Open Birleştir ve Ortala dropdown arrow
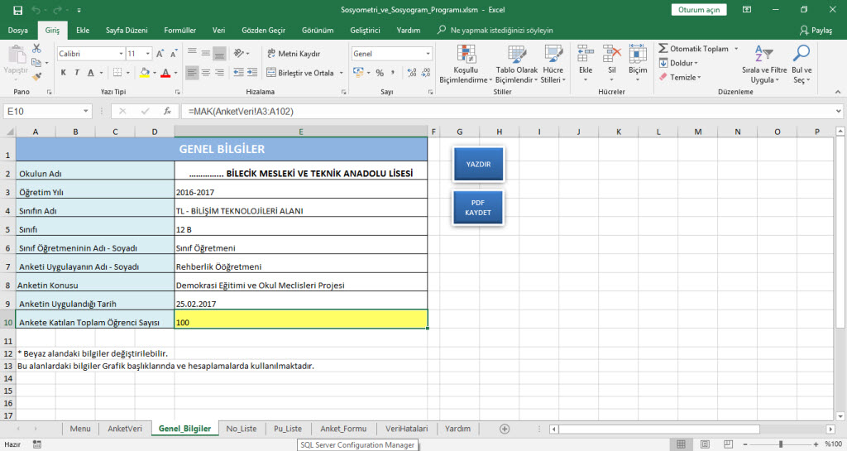This screenshot has width=847, height=451. pos(342,72)
